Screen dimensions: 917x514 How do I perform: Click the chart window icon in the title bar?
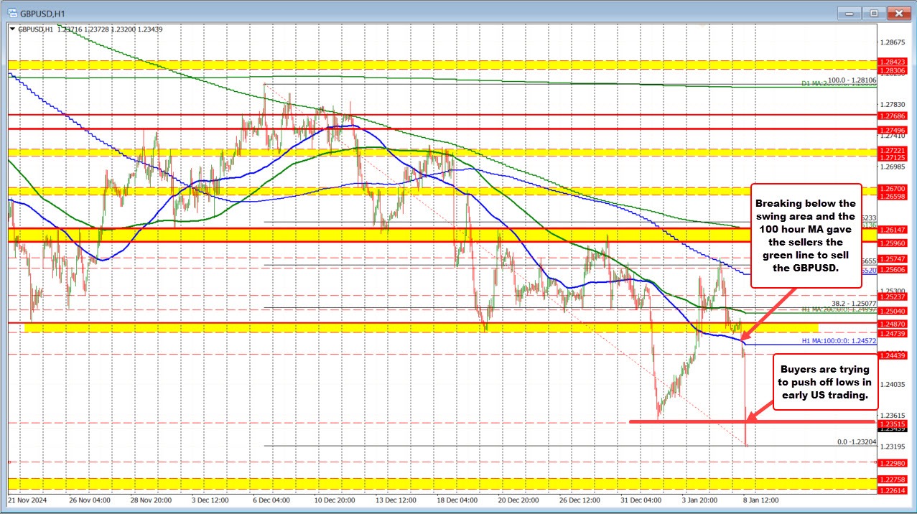[x=11, y=12]
